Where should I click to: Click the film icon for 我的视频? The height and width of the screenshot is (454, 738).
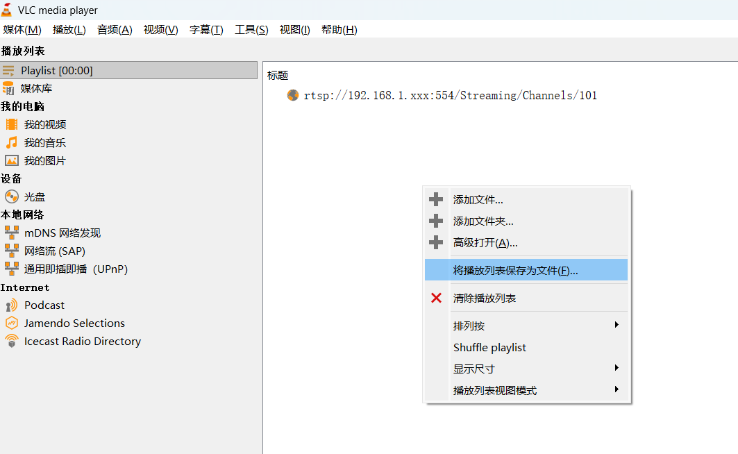coord(12,124)
